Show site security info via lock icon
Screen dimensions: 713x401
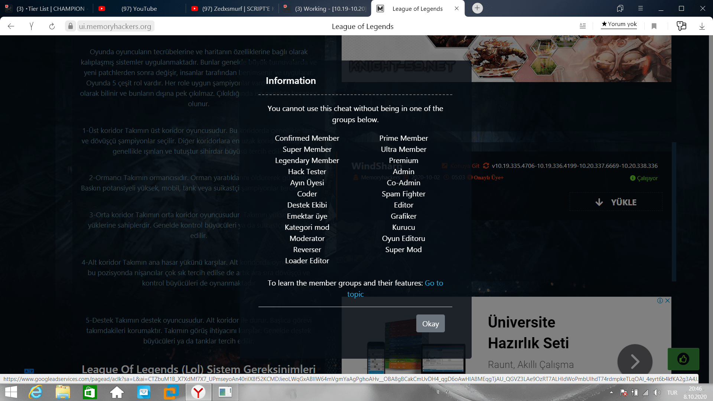(x=70, y=26)
